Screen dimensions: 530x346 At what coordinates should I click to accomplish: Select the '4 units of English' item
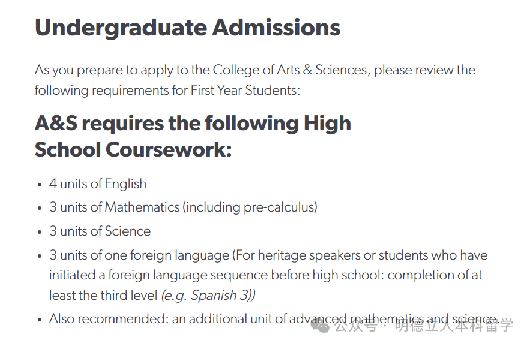[98, 184]
